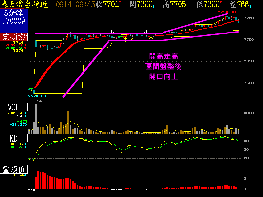263x197 pixels.
Task: Click the red arrow next to 7697.10
Action: 25,45
